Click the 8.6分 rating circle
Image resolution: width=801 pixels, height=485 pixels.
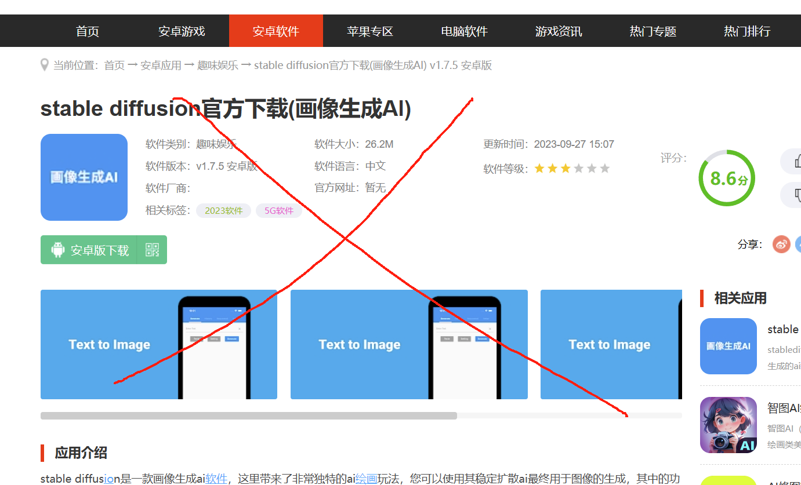[727, 178]
